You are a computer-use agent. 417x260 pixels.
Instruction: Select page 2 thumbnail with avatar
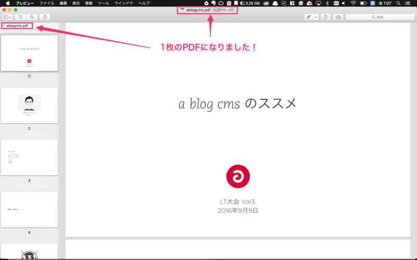pyautogui.click(x=29, y=106)
